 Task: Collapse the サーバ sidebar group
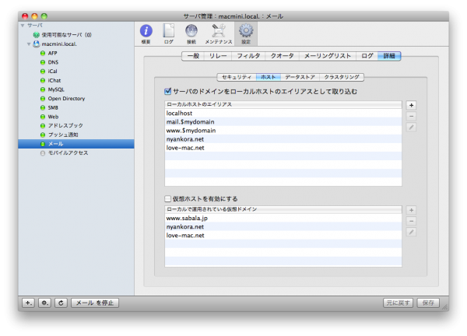pos(23,26)
